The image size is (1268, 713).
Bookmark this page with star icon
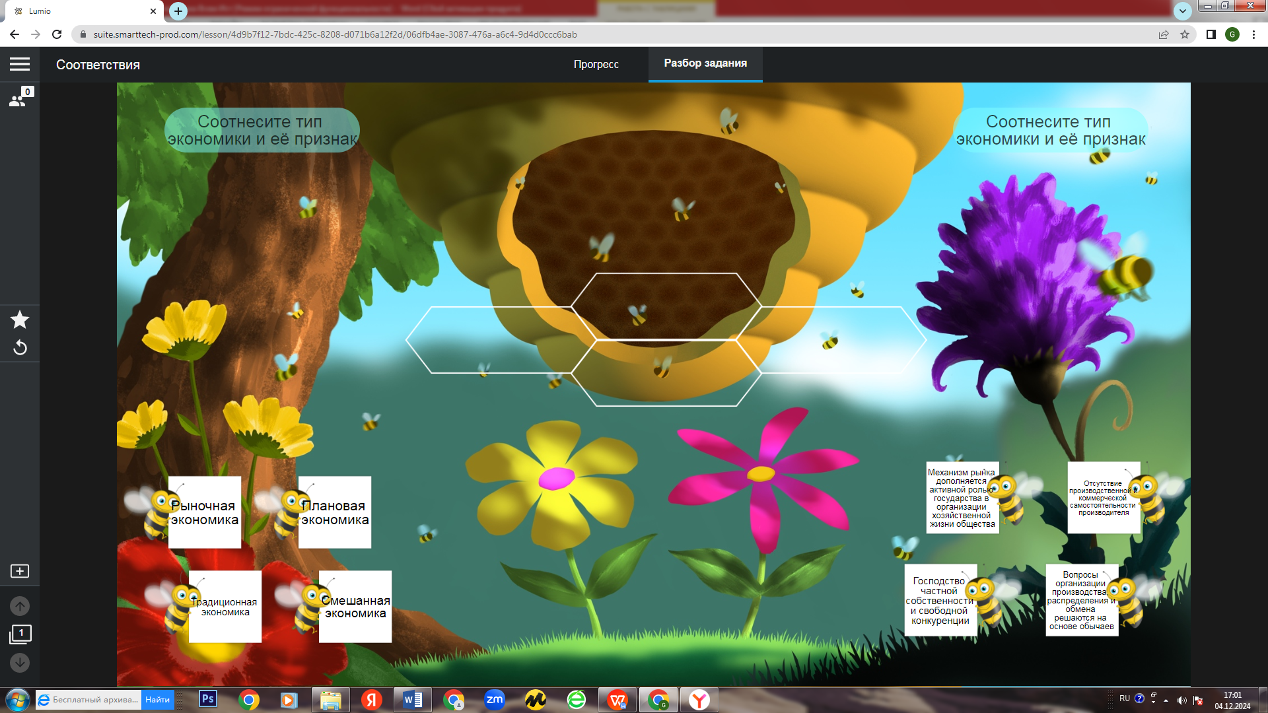click(1185, 34)
